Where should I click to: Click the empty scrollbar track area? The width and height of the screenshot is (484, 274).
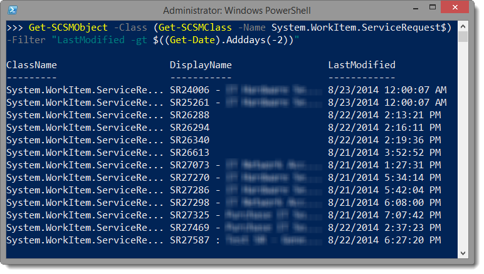point(463,145)
